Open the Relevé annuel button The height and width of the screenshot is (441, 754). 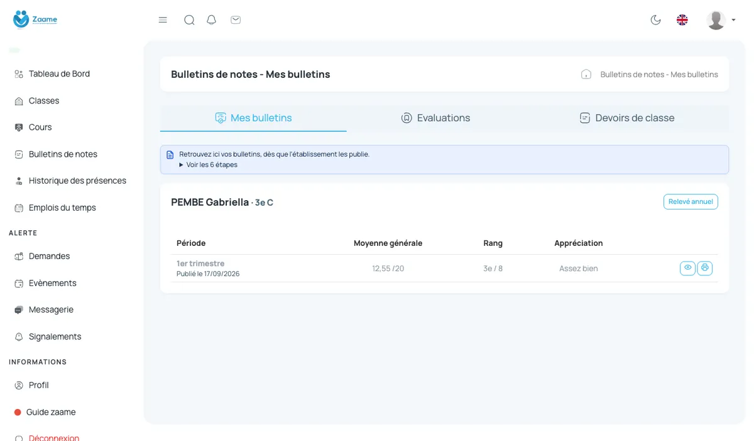coord(691,201)
